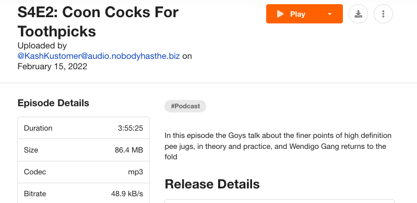
Task: Click the Release Details heading
Action: click(212, 184)
